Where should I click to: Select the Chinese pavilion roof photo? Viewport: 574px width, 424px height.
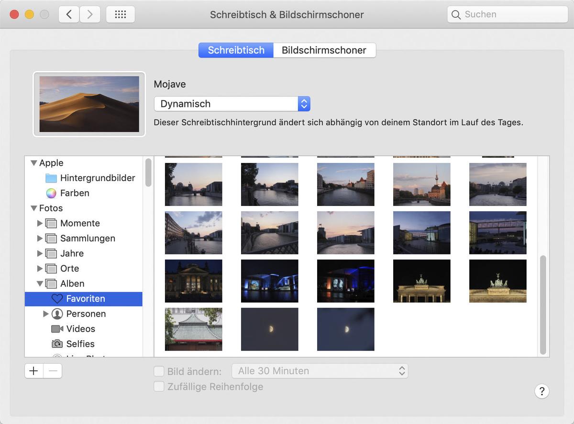(x=194, y=330)
